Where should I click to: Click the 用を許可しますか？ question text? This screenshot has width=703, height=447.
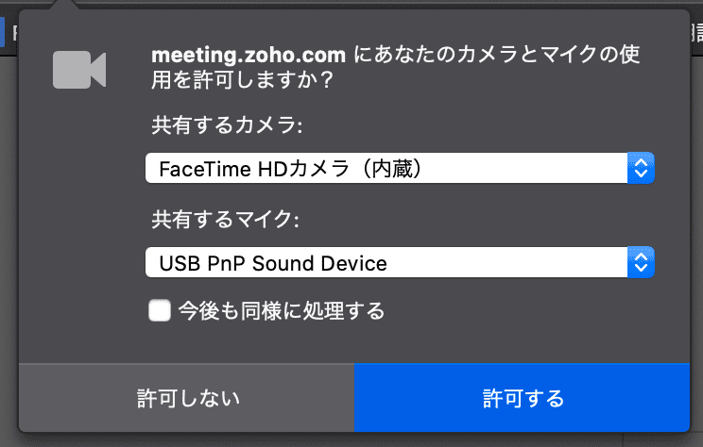[x=243, y=80]
